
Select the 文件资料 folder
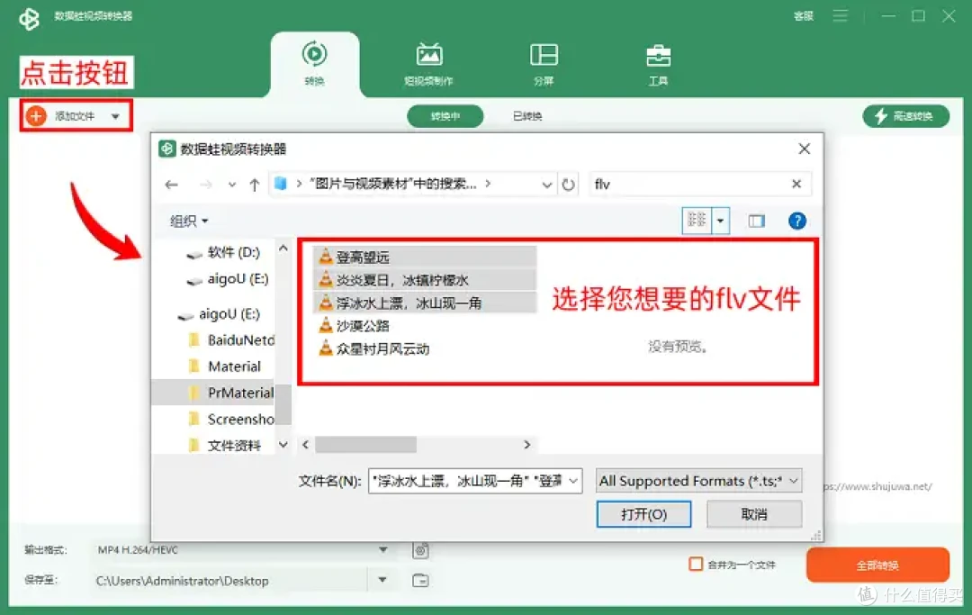click(x=224, y=445)
